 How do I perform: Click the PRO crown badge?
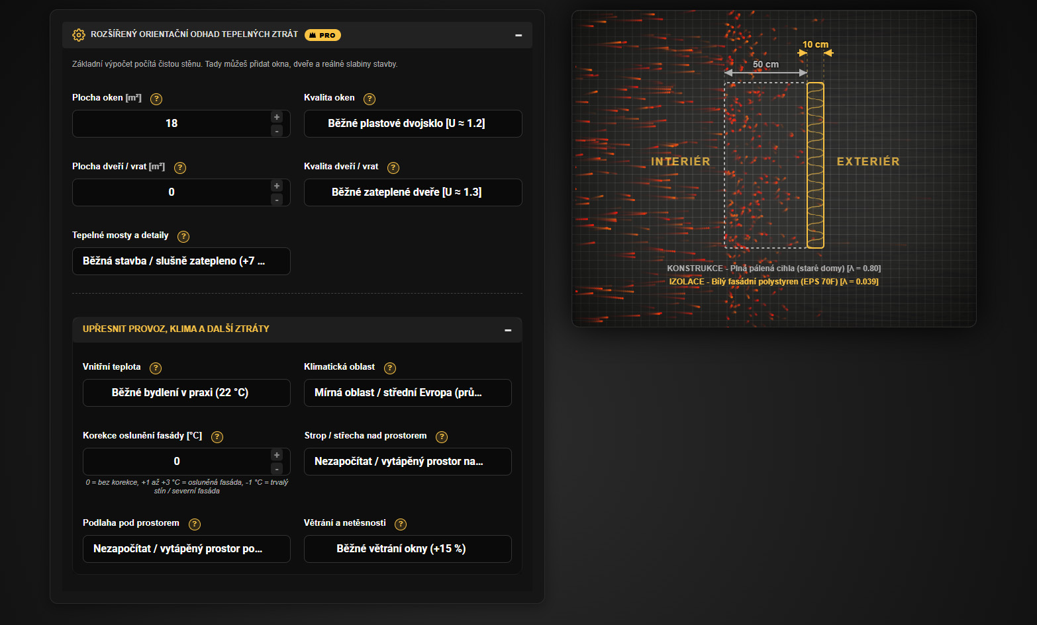pos(322,35)
